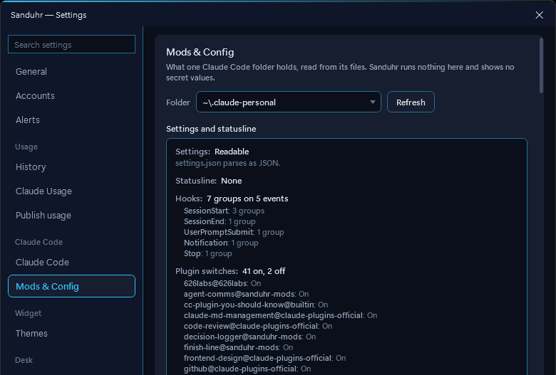The image size is (556, 375).
Task: Click the cc-plugin-you-should-know@builtin row
Action: pos(256,305)
